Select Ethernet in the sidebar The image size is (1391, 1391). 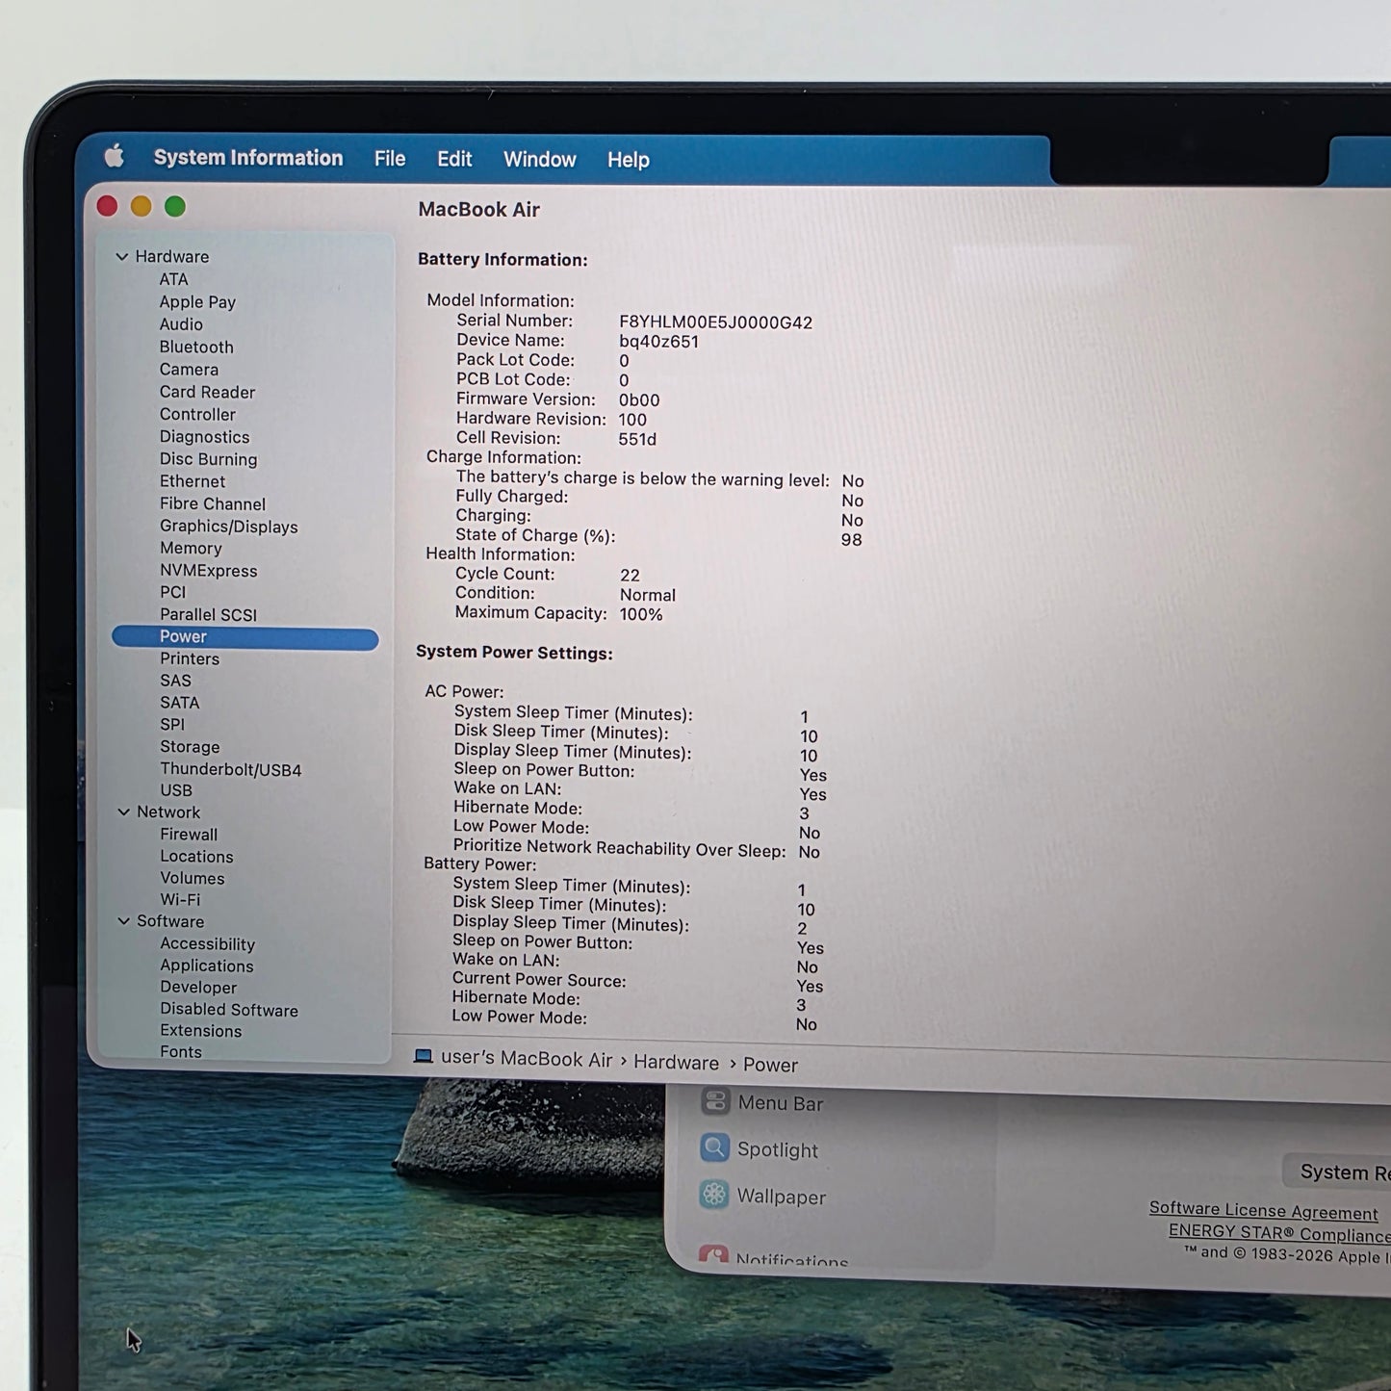click(193, 481)
